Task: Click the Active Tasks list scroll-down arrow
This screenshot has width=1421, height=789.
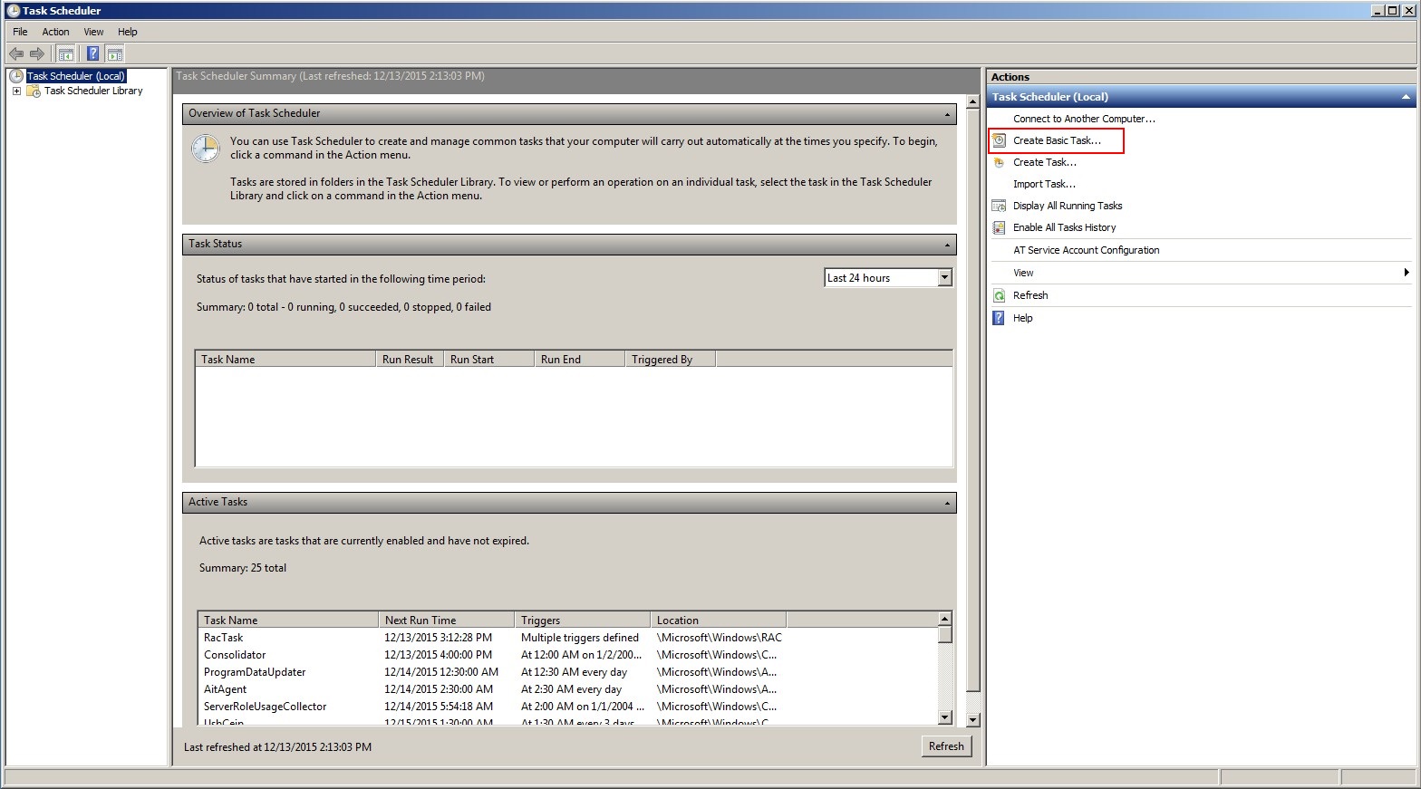Action: [x=944, y=717]
